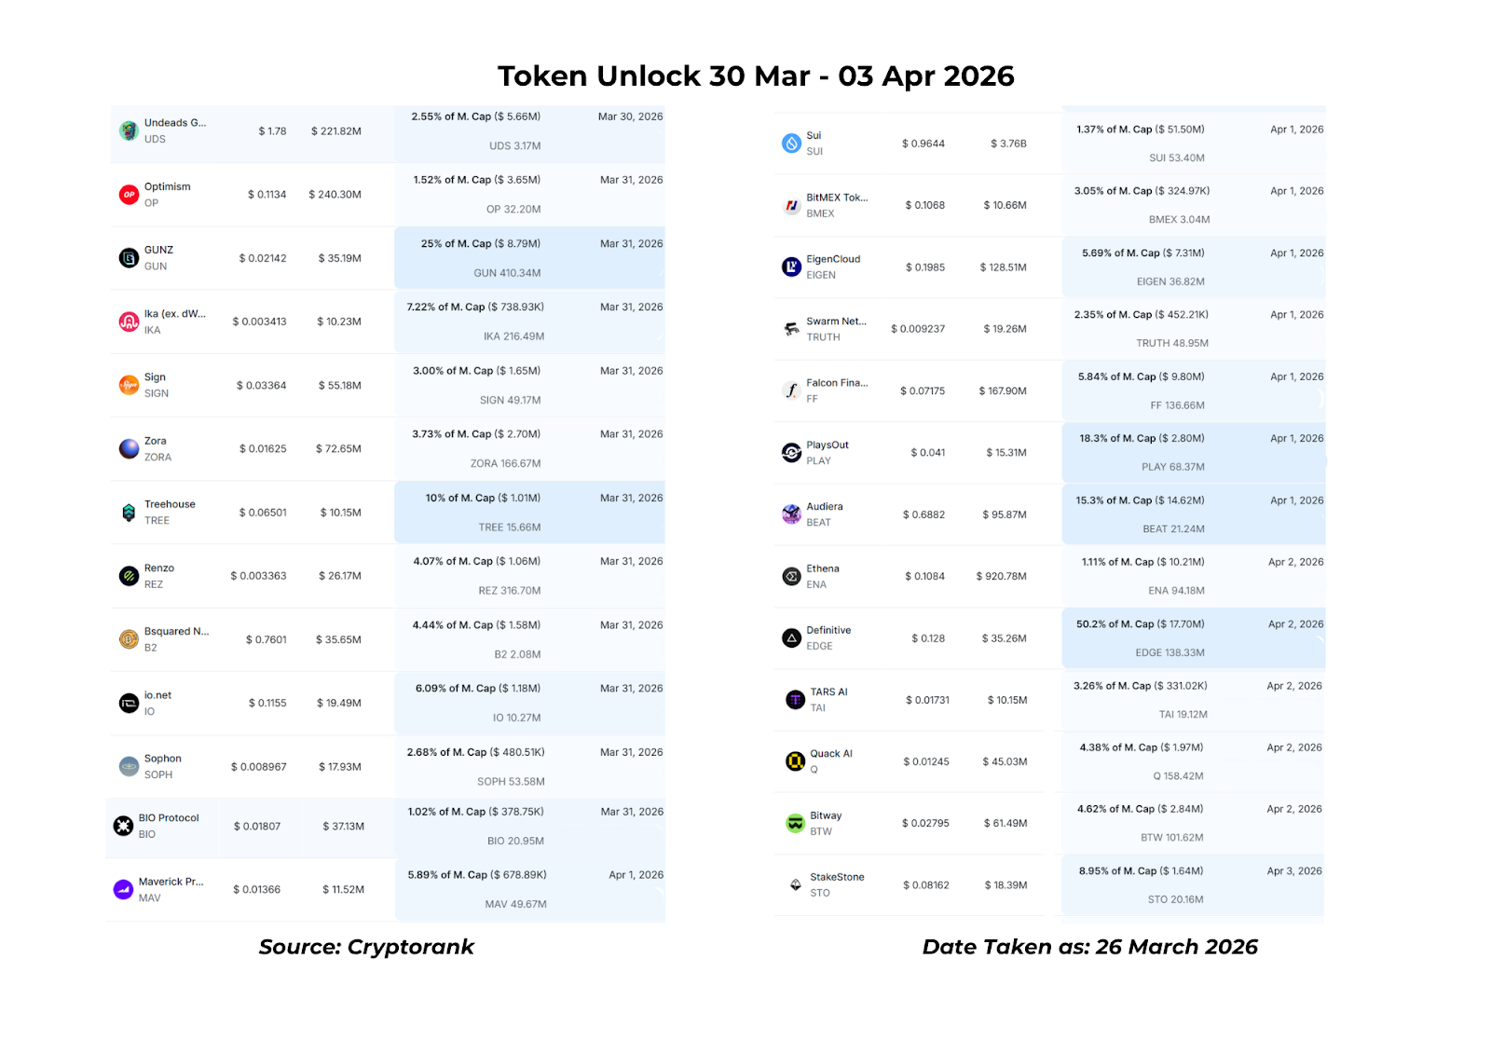This screenshot has width=1491, height=1054.
Task: Click the Undeads Games Mar 30 date
Action: 630,116
